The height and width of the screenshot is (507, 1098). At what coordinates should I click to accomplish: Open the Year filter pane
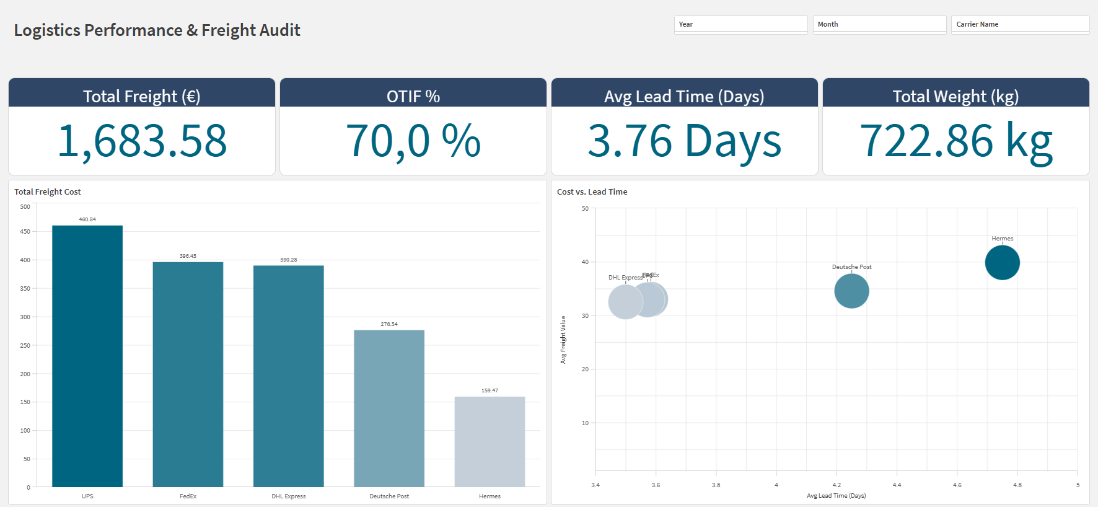pyautogui.click(x=740, y=24)
